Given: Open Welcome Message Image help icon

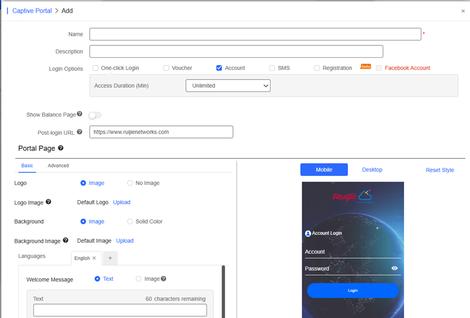Looking at the screenshot, I should [163, 279].
